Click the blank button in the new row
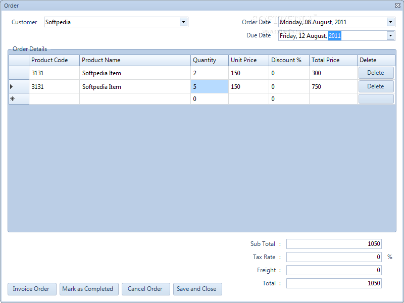The image size is (404, 303). tap(376, 99)
